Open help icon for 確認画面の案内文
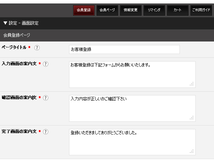 [x=46, y=98]
